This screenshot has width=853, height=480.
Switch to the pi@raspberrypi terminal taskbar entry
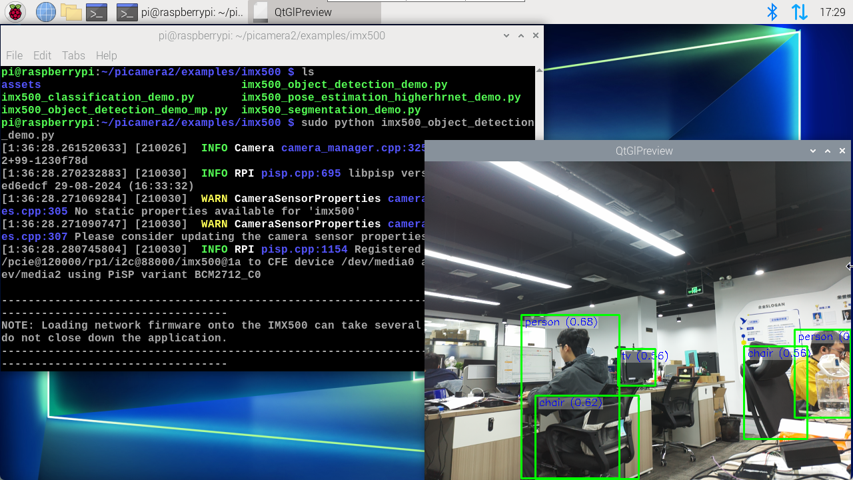pos(180,12)
